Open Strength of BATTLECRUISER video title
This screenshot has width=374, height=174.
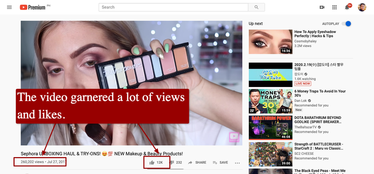(319, 146)
